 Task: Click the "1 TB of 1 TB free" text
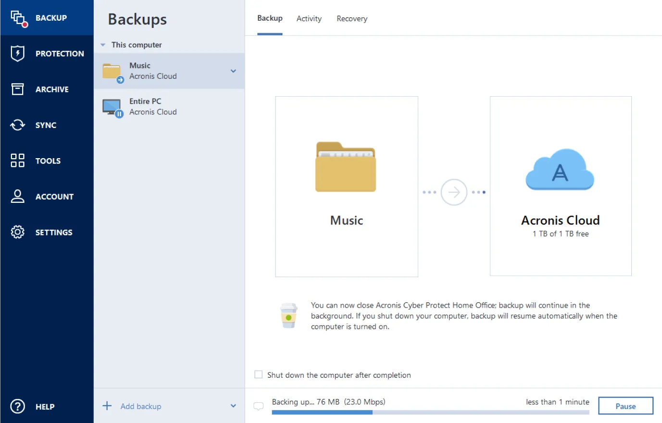tap(561, 234)
